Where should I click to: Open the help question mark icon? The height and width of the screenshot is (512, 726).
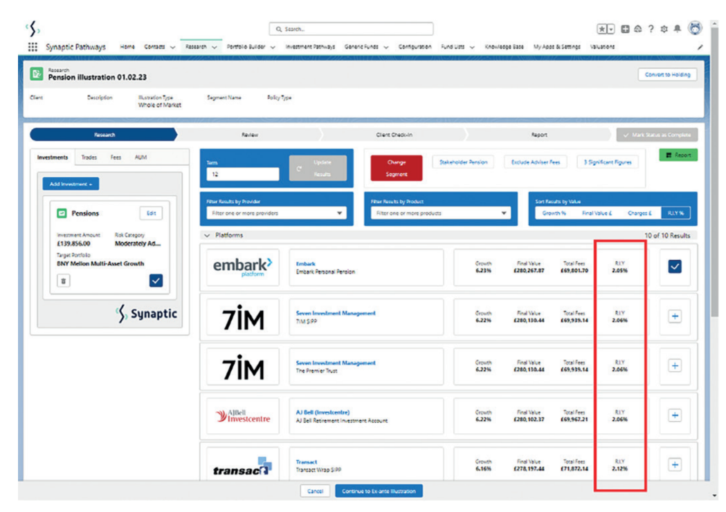(x=651, y=29)
